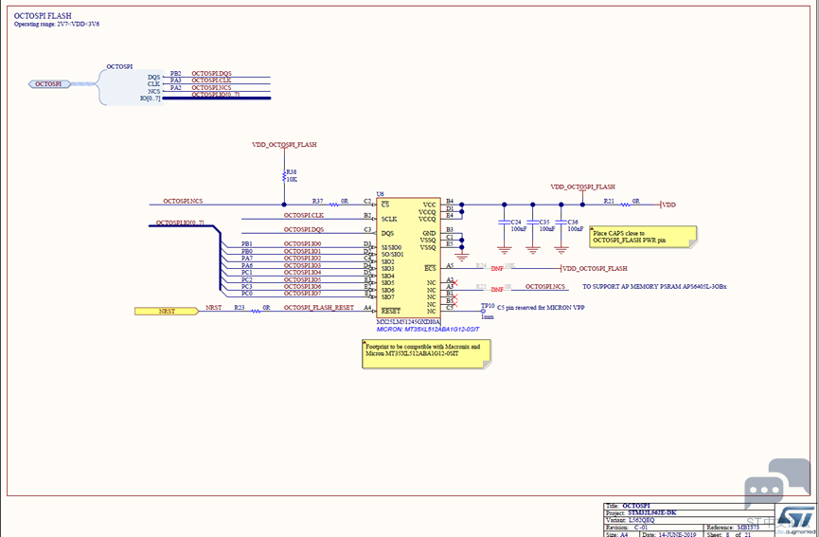Click the PC0 port pin label
This screenshot has height=537, width=819.
247,294
